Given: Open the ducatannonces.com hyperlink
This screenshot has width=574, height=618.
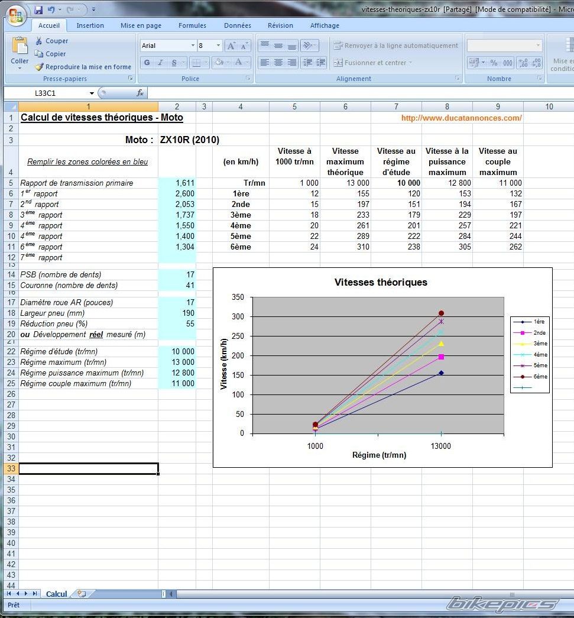Looking at the screenshot, I should [461, 118].
